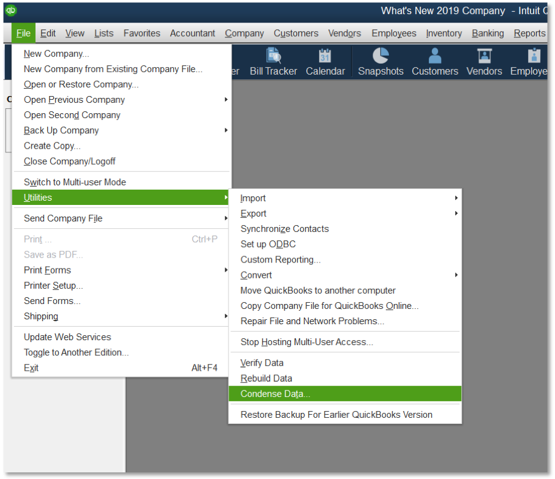The height and width of the screenshot is (479, 555).
Task: Open the Banking menu
Action: point(488,33)
